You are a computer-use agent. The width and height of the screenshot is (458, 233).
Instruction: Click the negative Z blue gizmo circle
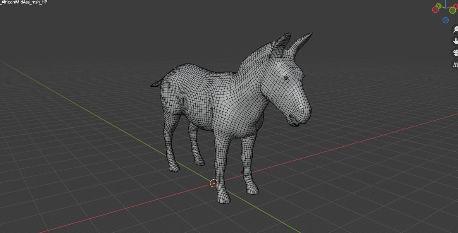click(x=446, y=20)
